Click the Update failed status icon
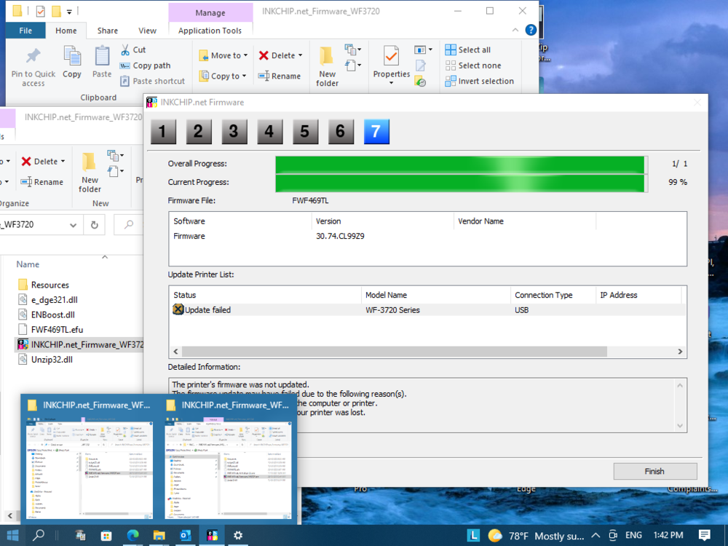Image resolution: width=728 pixels, height=546 pixels. tap(178, 310)
